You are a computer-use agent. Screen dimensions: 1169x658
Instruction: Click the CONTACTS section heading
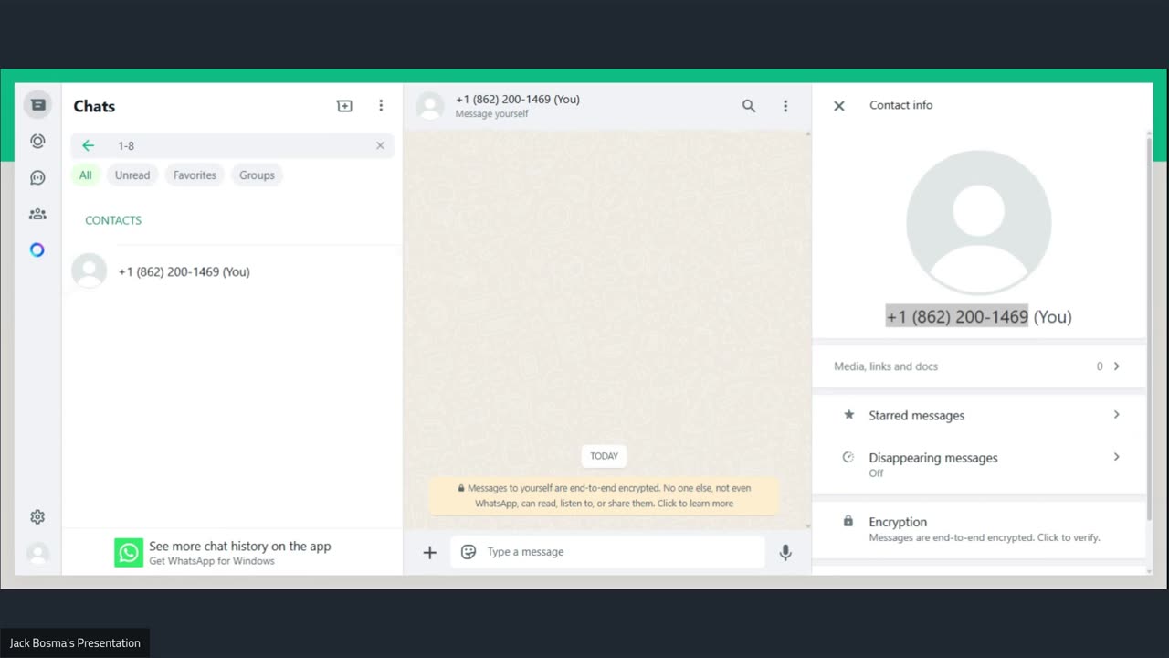pos(113,220)
